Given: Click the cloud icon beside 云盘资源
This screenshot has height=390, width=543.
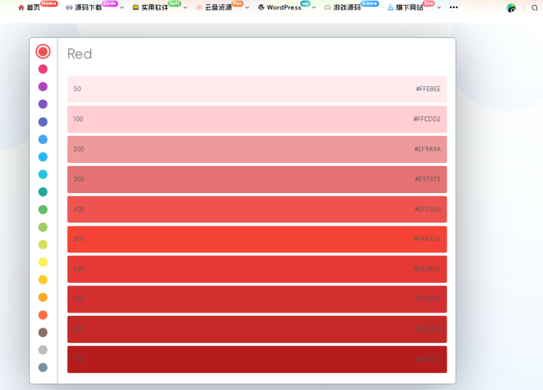Looking at the screenshot, I should click(200, 7).
